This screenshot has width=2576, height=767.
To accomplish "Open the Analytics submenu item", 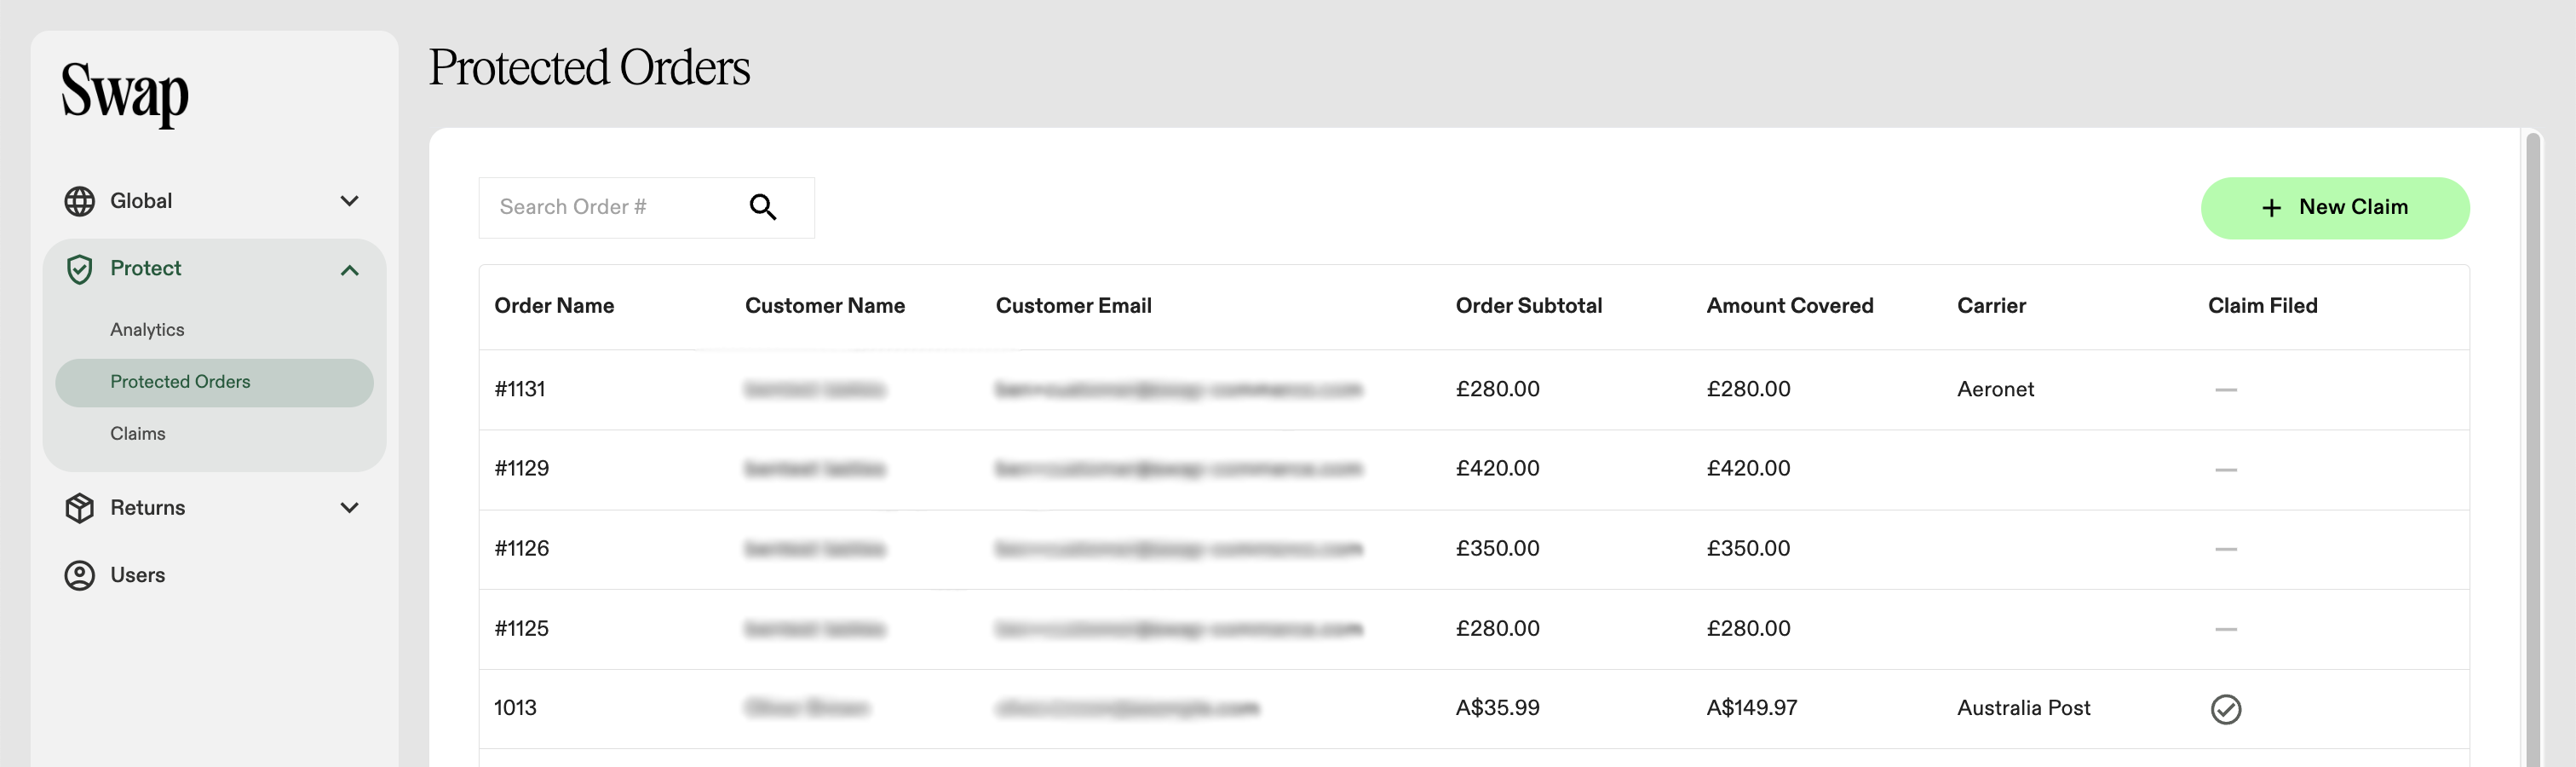I will click(x=147, y=330).
